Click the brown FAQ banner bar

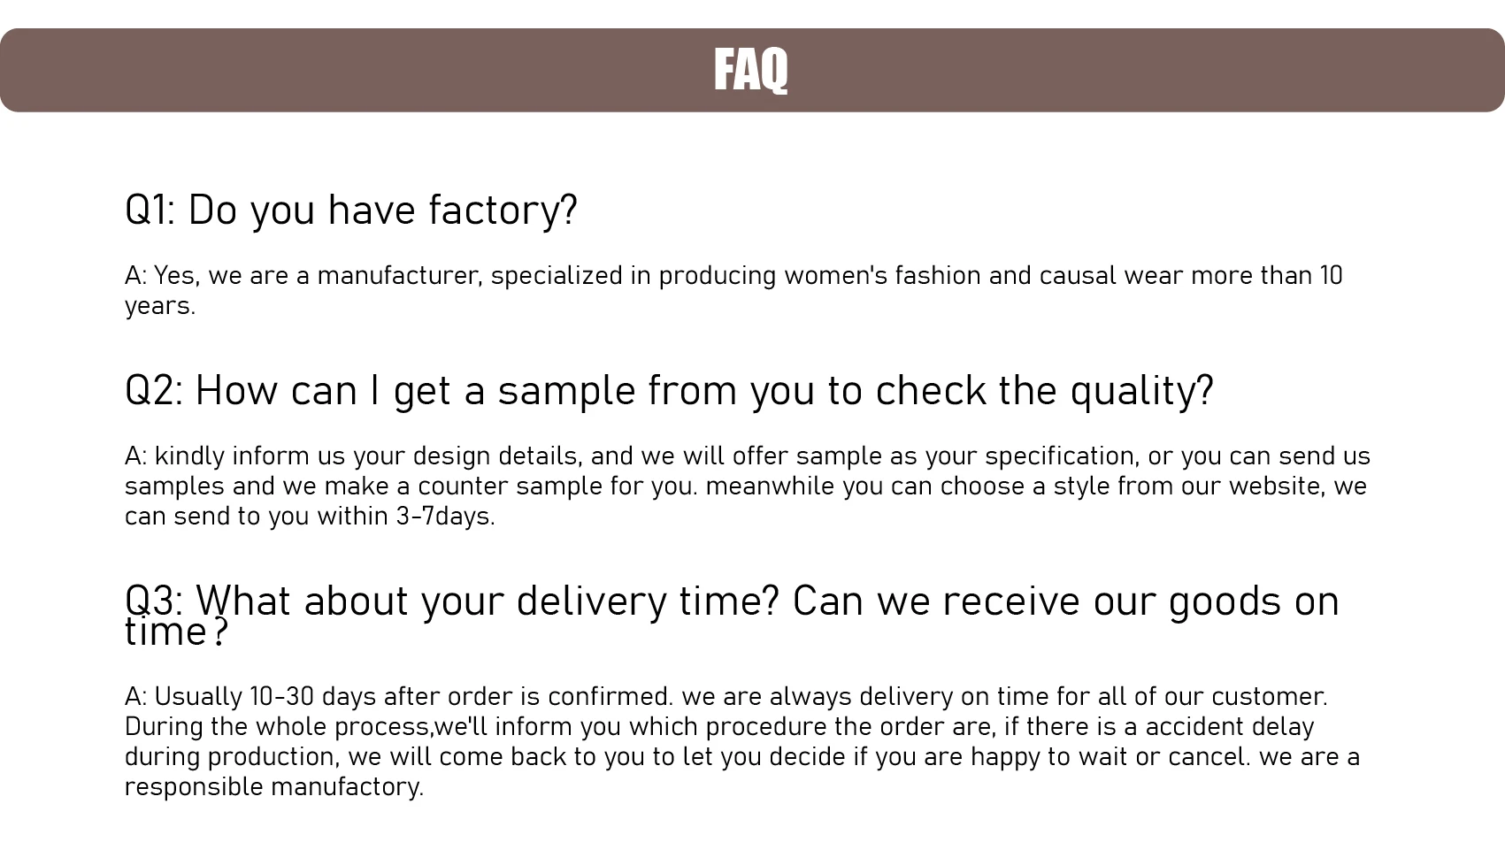click(752, 70)
